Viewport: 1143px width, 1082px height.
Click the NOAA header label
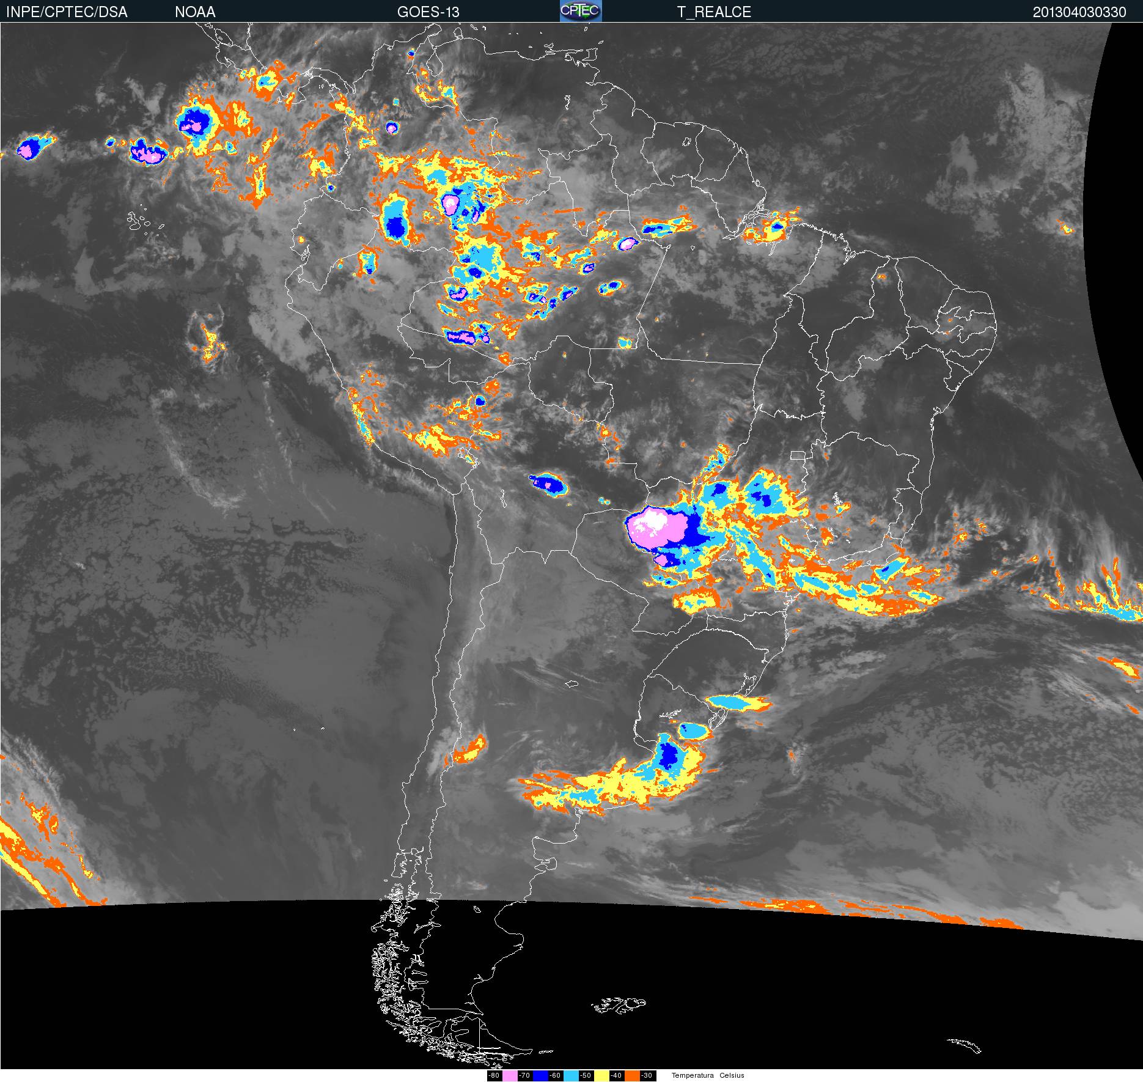pyautogui.click(x=195, y=12)
